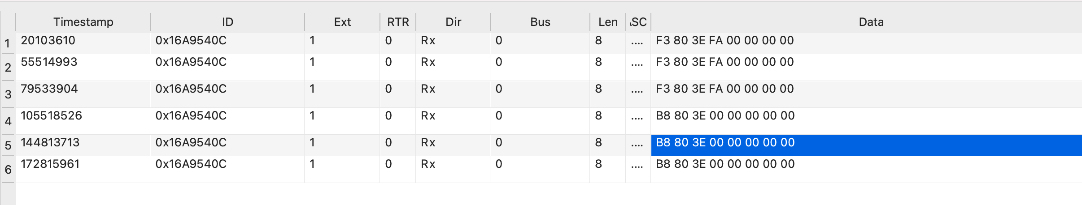1082x205 pixels.
Task: Click the Timestamp column header
Action: (x=83, y=22)
